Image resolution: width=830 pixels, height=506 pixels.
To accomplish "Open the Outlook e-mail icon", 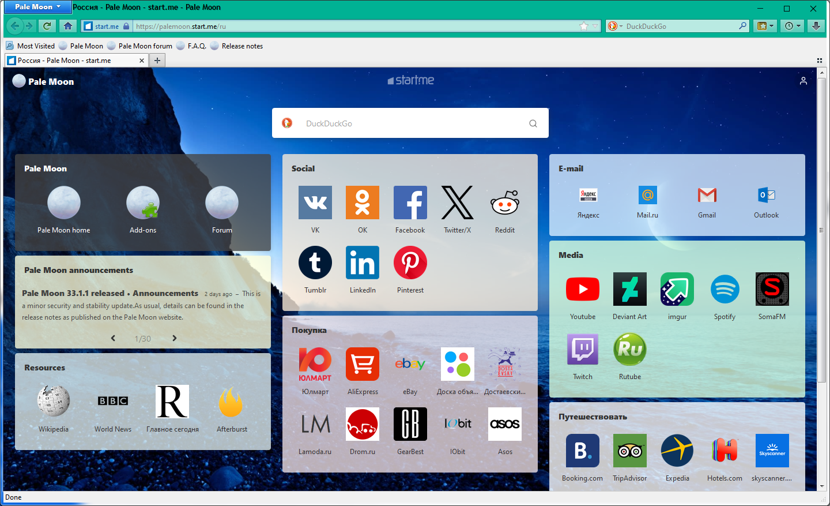I will pos(767,195).
